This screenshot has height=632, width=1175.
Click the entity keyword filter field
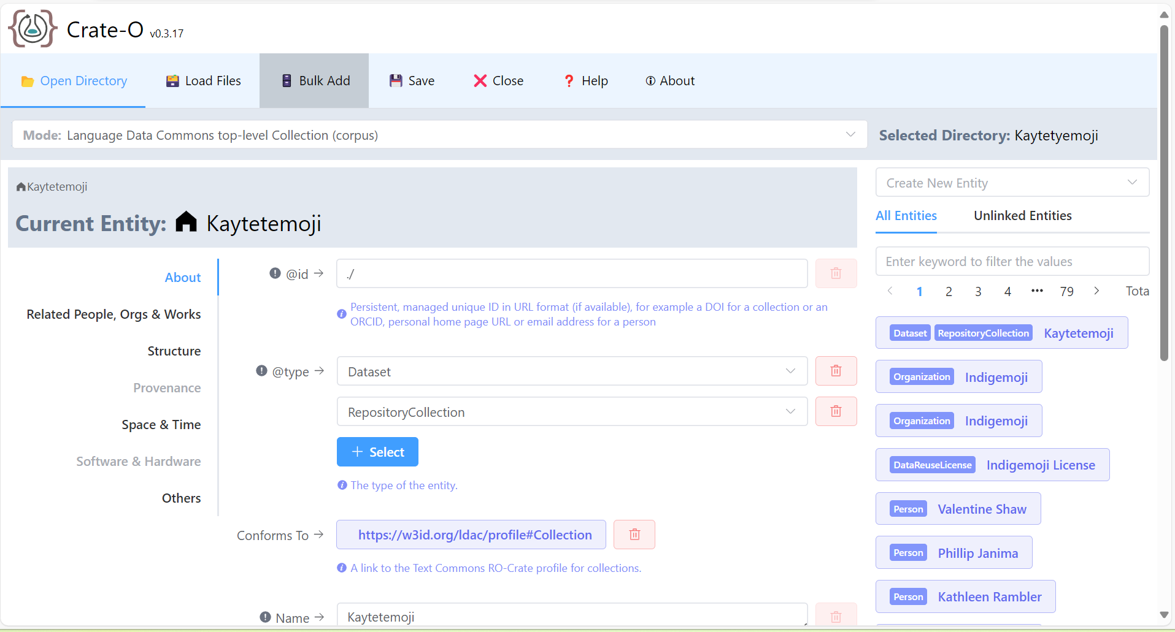[x=1012, y=262]
